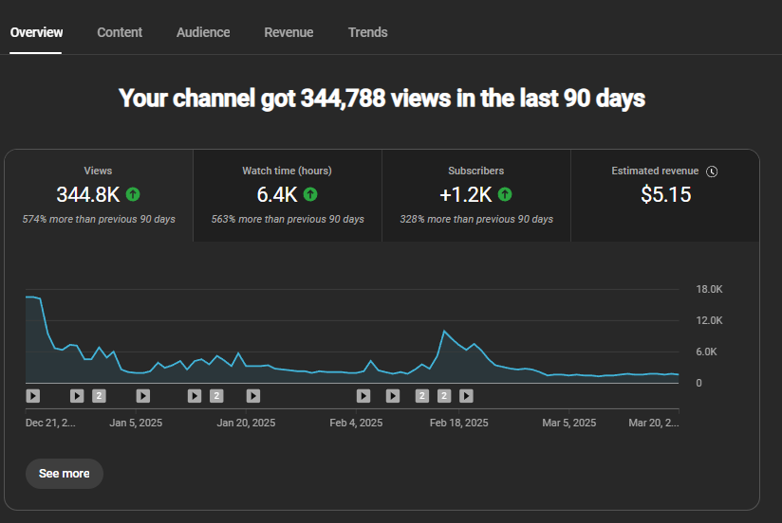Open last play marker above Feb 18, 2025

point(466,396)
